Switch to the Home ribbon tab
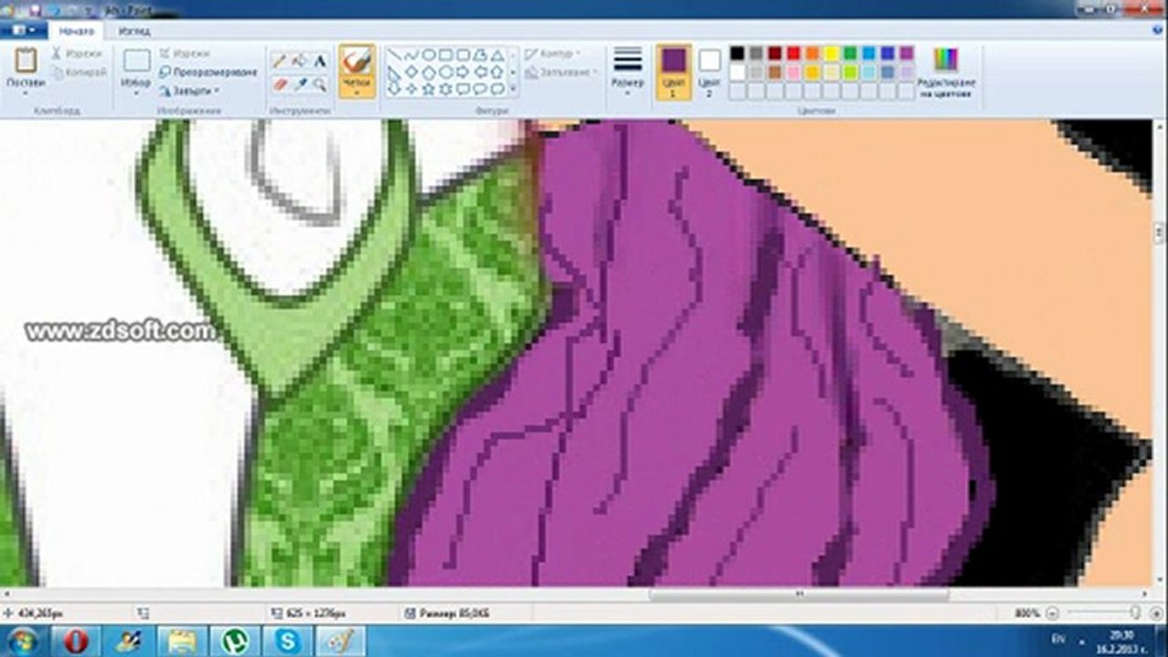 click(77, 31)
